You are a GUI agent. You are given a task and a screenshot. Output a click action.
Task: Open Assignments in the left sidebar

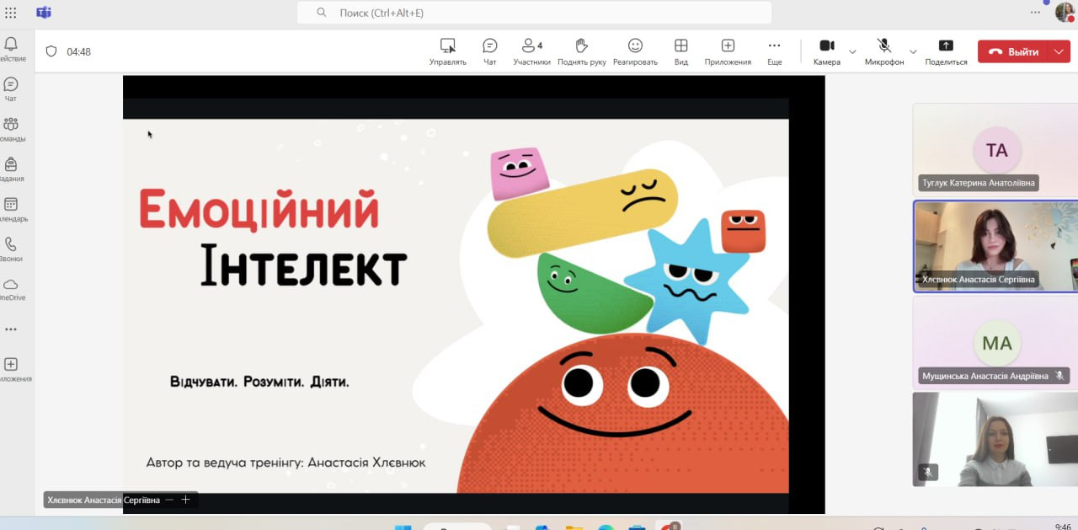(11, 169)
